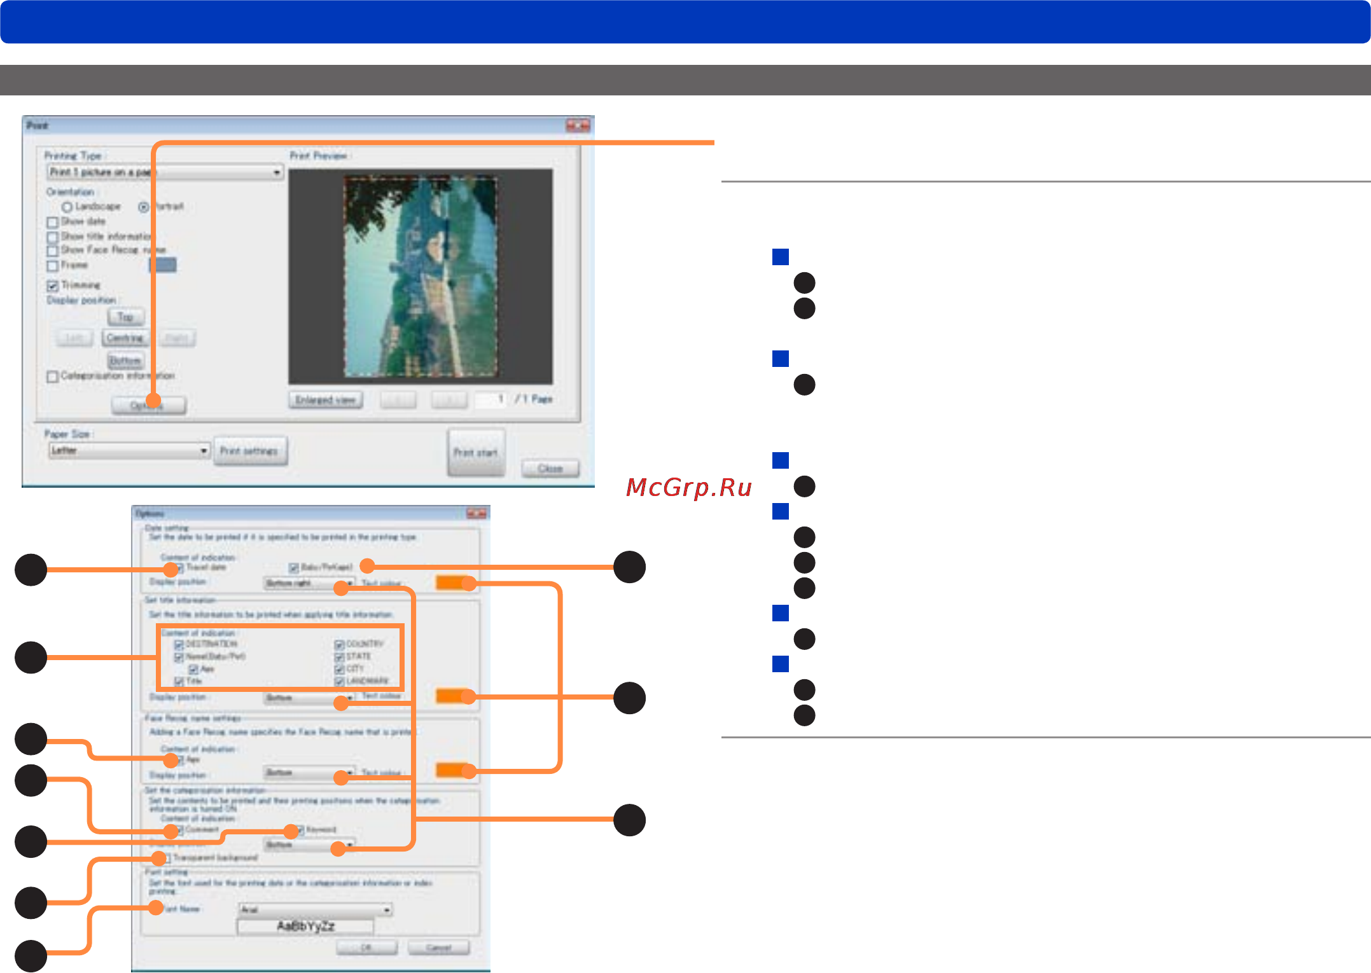Toggle the STATE checkbox

point(340,657)
